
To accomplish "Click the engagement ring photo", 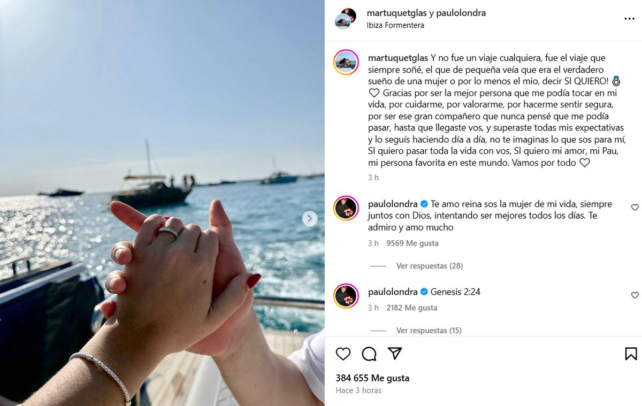I will coord(162,203).
